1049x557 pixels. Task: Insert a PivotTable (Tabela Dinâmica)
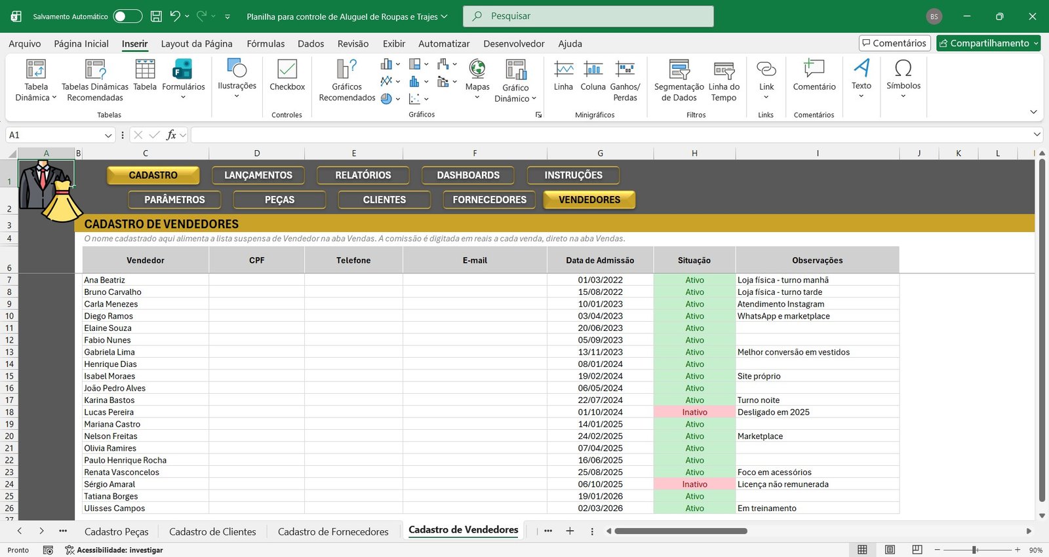coord(36,80)
